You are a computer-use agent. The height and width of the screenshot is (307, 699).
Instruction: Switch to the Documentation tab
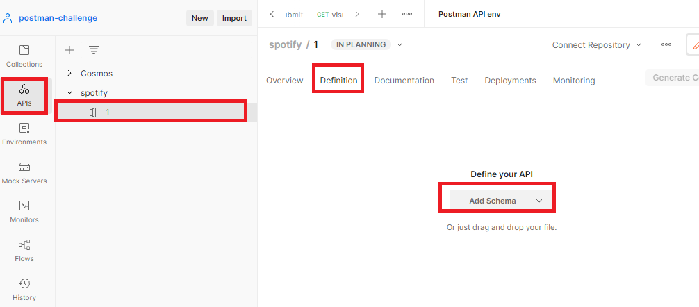(404, 81)
